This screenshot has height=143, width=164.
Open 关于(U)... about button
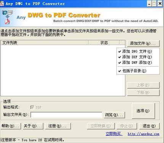(33, 126)
